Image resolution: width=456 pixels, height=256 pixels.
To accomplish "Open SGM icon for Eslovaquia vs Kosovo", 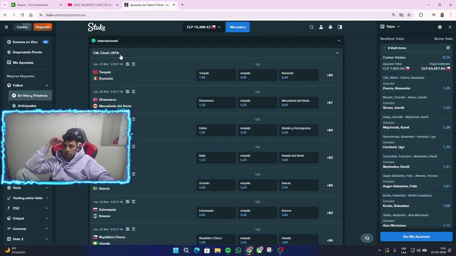I will 134,202.
